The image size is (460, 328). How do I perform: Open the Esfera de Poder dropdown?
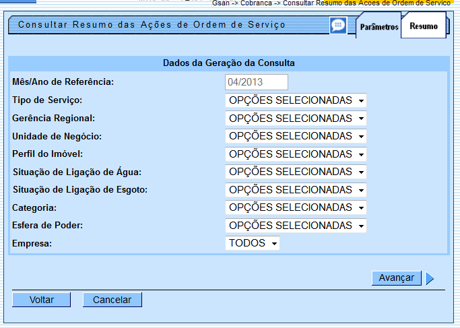coord(296,226)
